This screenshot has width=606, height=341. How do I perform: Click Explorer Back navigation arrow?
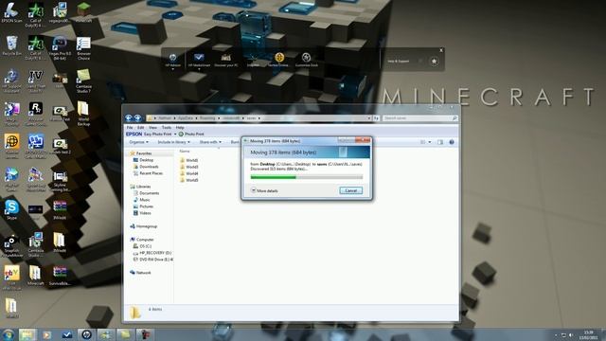pyautogui.click(x=129, y=117)
